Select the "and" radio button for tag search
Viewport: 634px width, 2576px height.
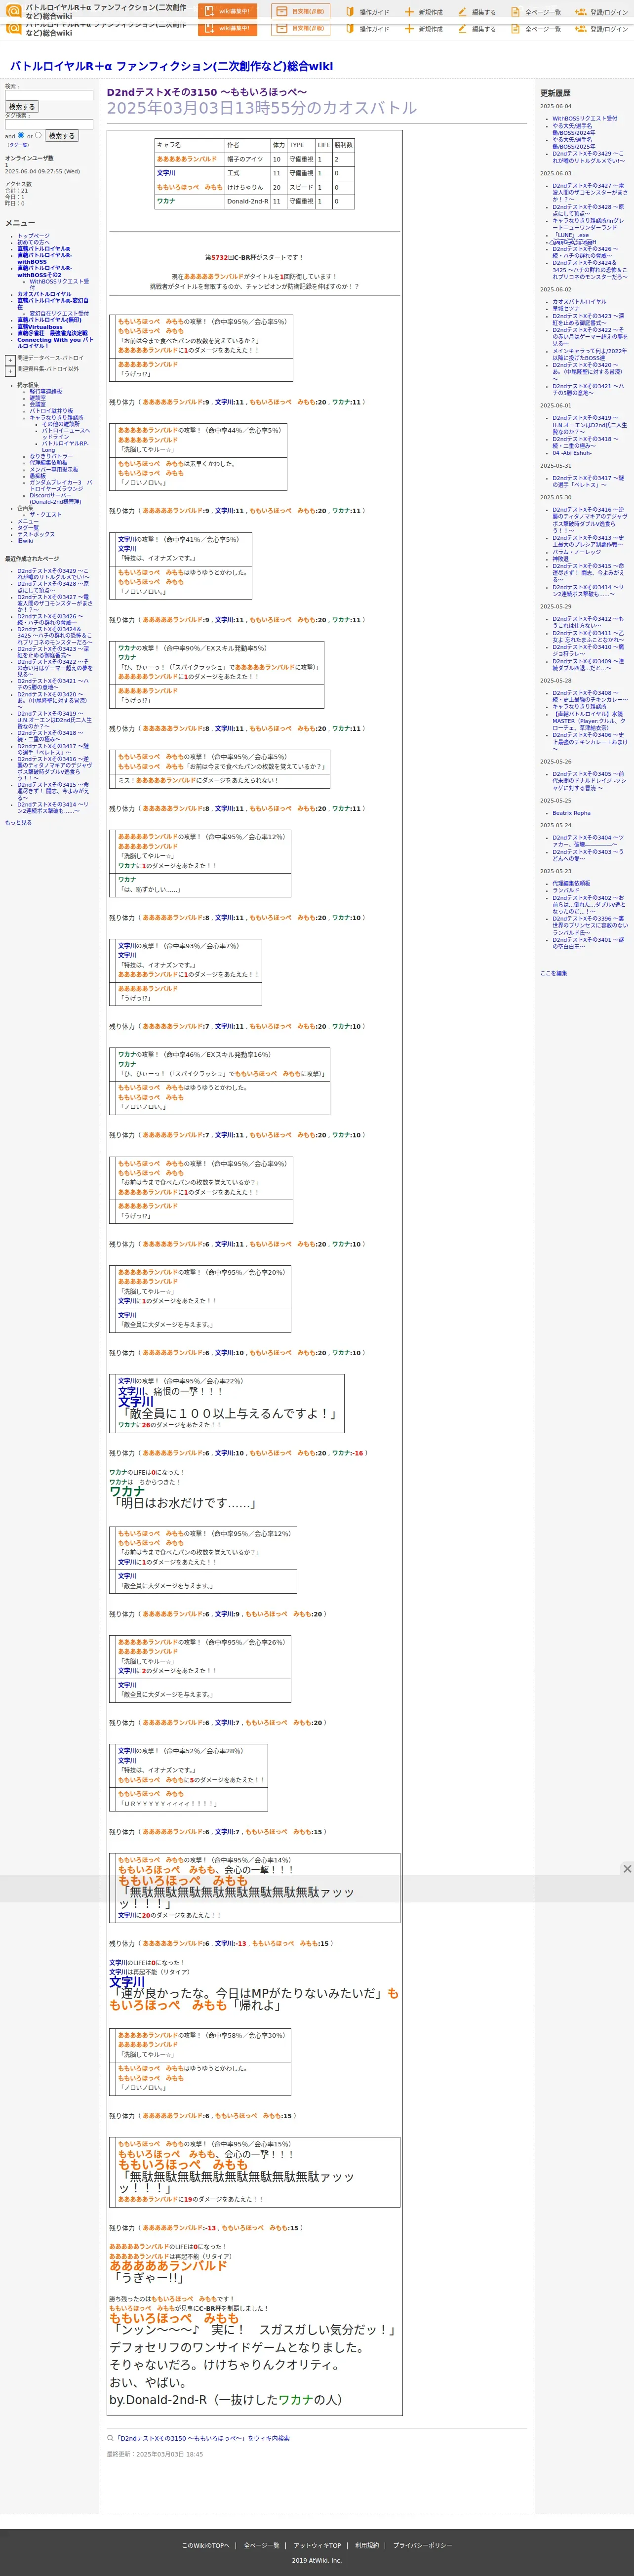(x=21, y=135)
